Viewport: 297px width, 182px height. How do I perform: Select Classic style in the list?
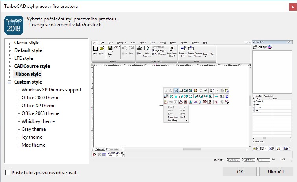pyautogui.click(x=27, y=43)
